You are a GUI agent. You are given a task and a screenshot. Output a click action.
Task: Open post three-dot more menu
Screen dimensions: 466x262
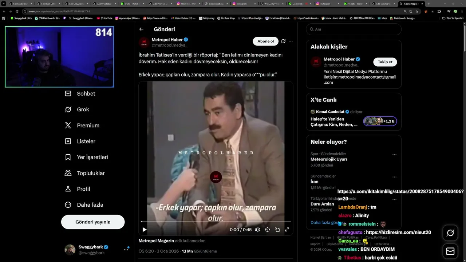coord(291,41)
